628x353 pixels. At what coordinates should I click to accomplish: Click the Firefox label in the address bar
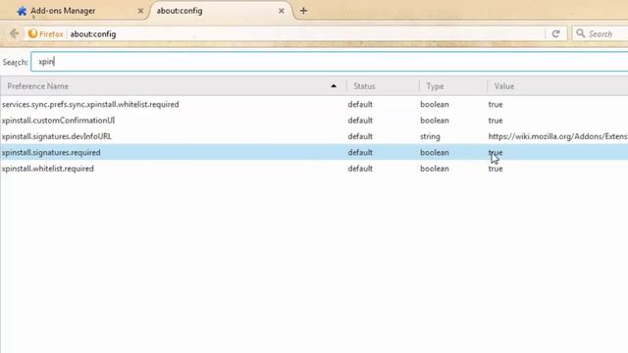click(x=51, y=34)
